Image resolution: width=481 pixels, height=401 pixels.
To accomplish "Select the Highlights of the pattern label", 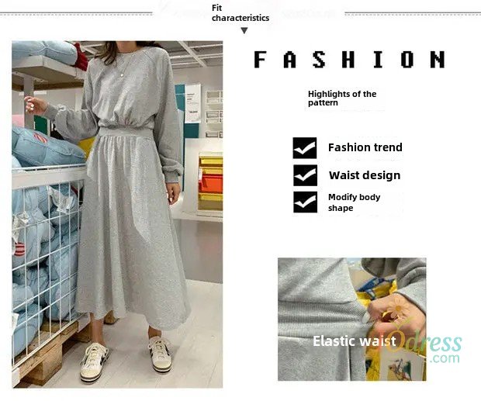I will tap(342, 98).
